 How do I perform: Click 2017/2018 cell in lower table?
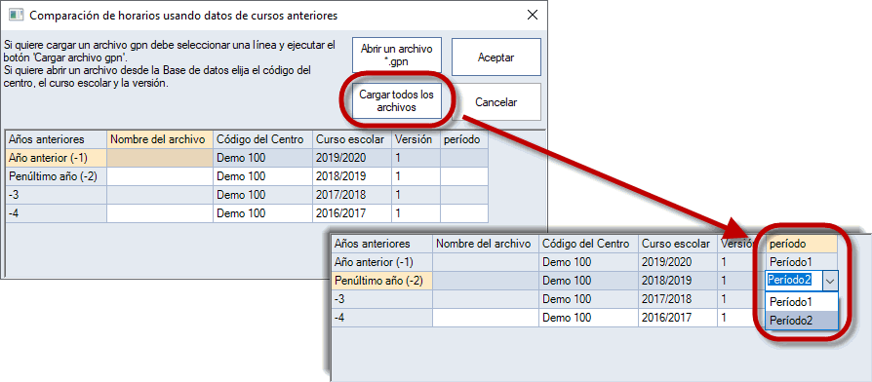click(677, 299)
